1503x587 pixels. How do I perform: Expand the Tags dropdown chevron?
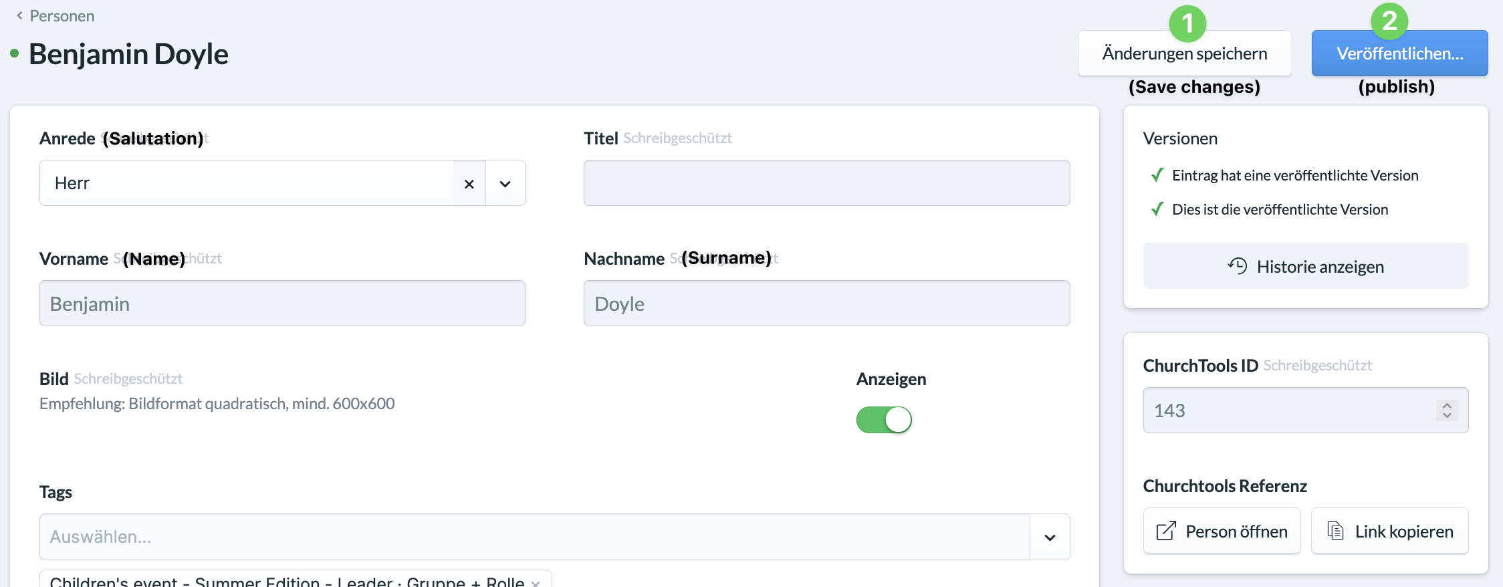[1050, 538]
